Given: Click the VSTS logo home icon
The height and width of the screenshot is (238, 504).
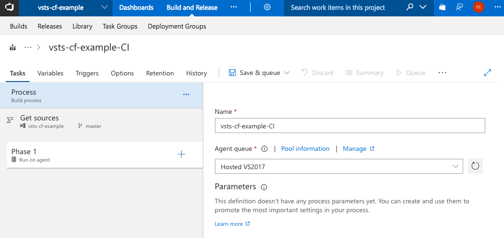Looking at the screenshot, I should point(9,8).
